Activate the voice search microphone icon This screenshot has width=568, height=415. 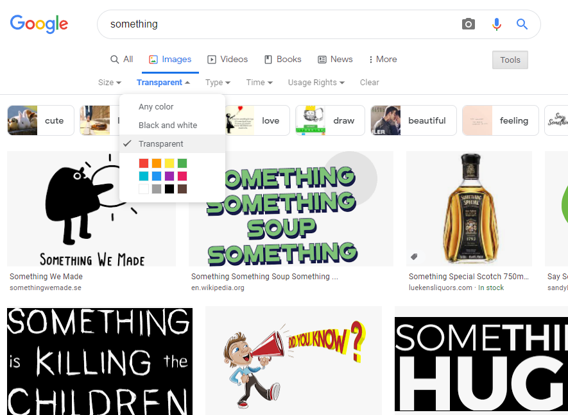(496, 24)
